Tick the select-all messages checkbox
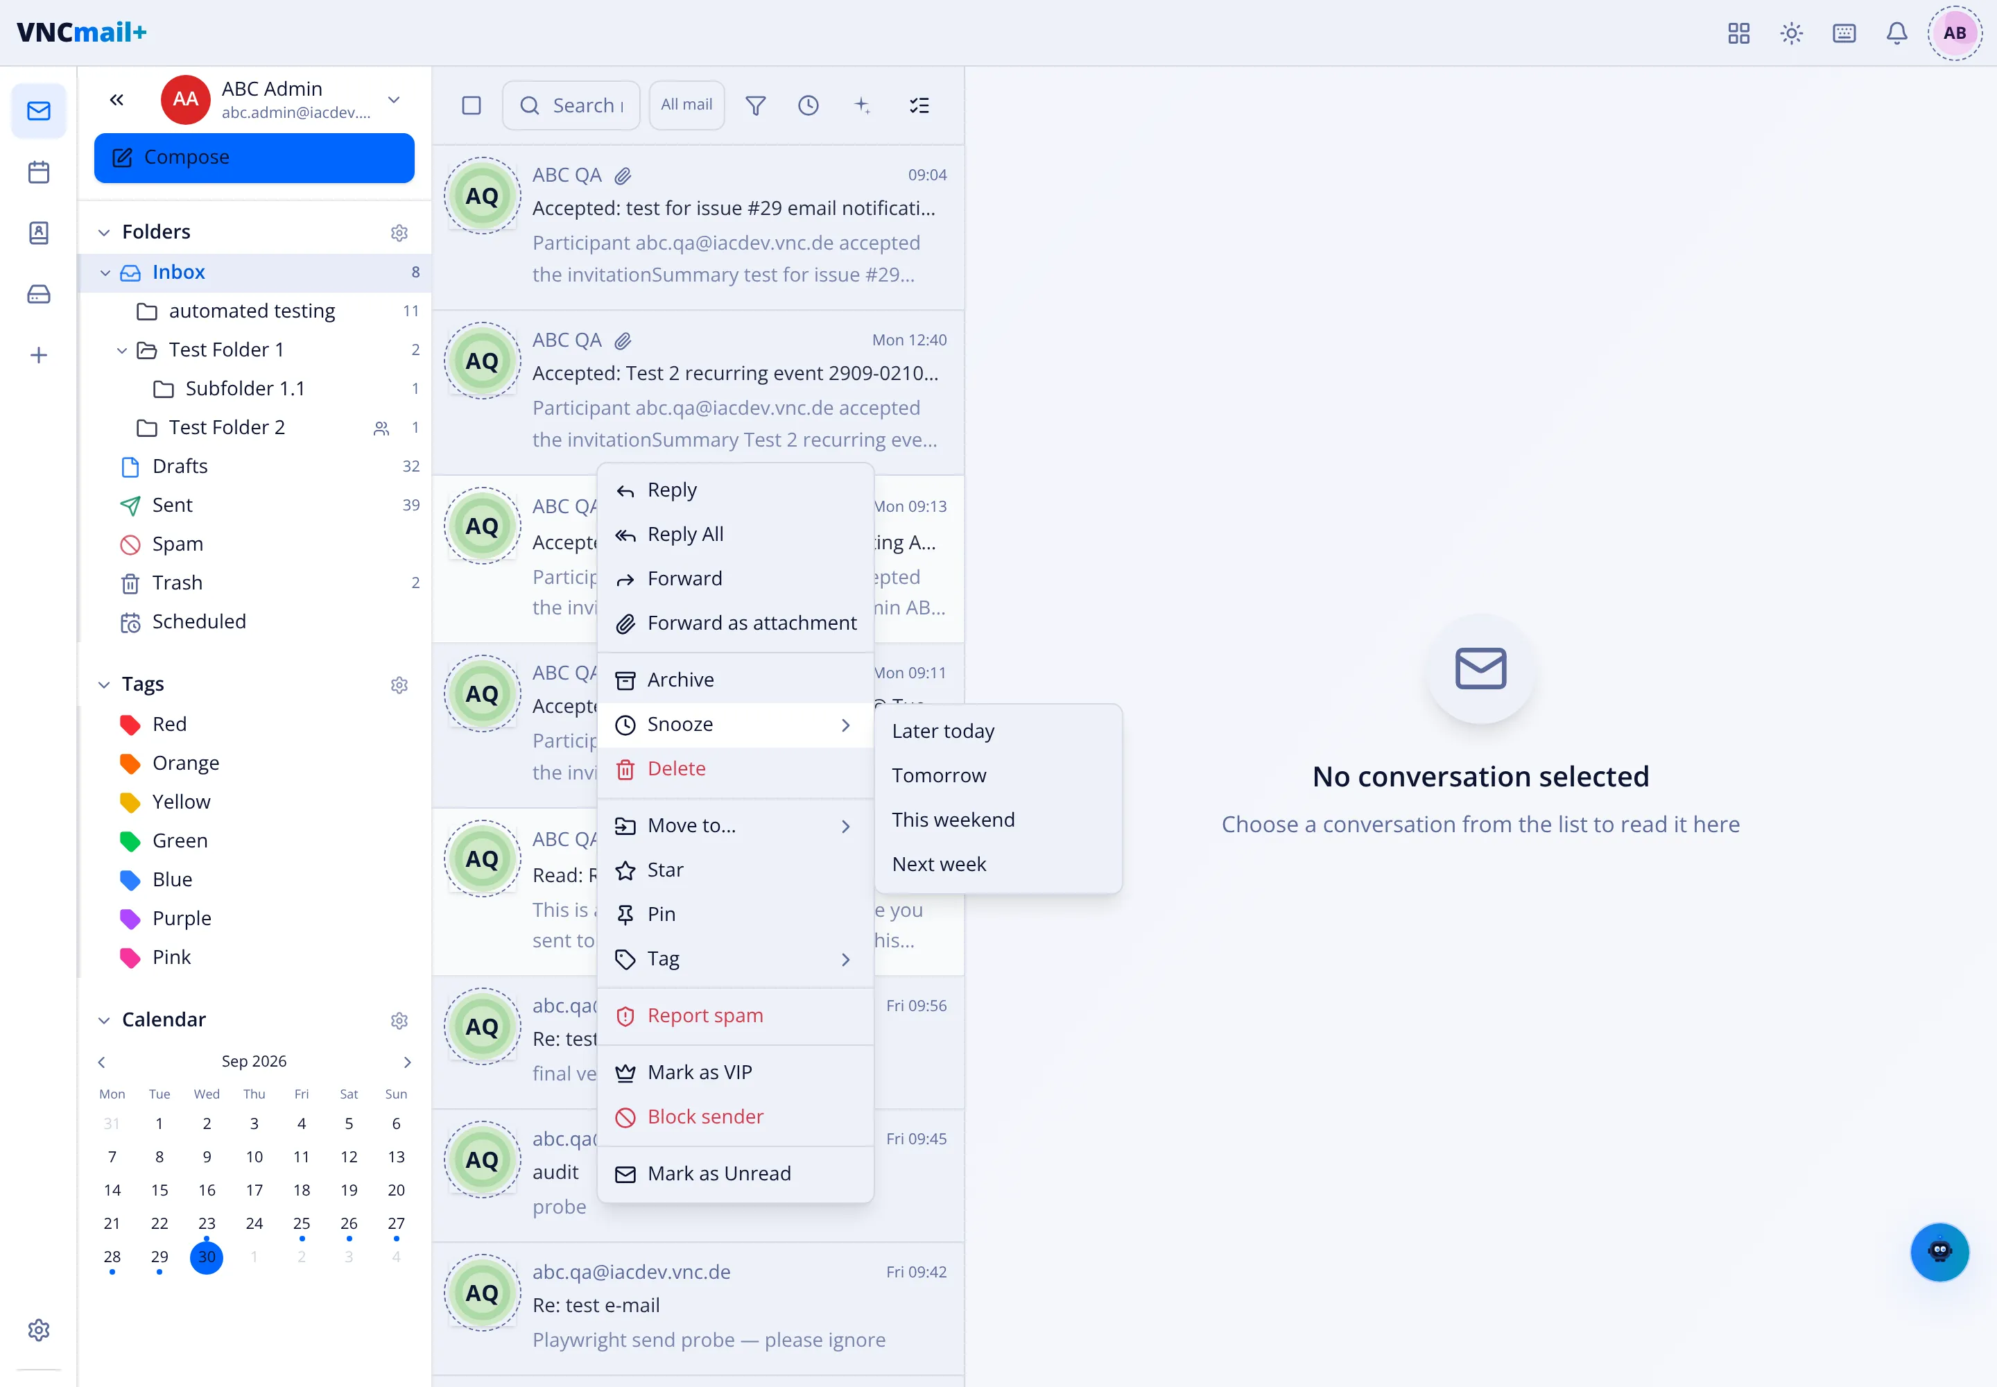The width and height of the screenshot is (1997, 1387). (471, 105)
